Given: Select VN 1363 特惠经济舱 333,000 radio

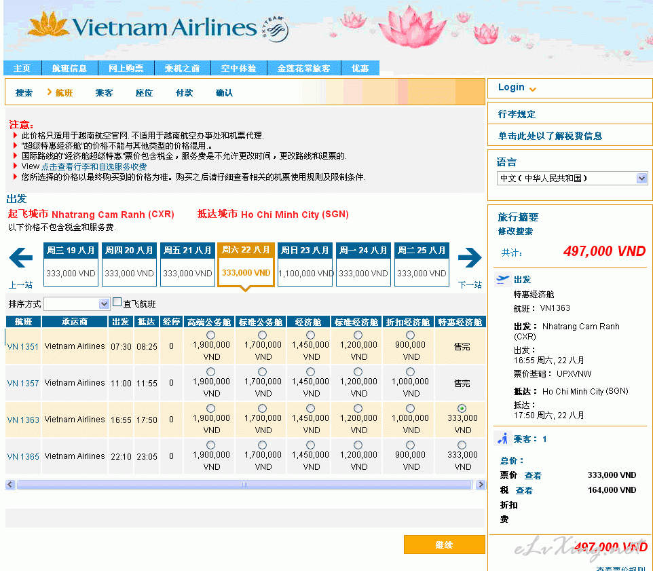Looking at the screenshot, I should pyautogui.click(x=462, y=409).
